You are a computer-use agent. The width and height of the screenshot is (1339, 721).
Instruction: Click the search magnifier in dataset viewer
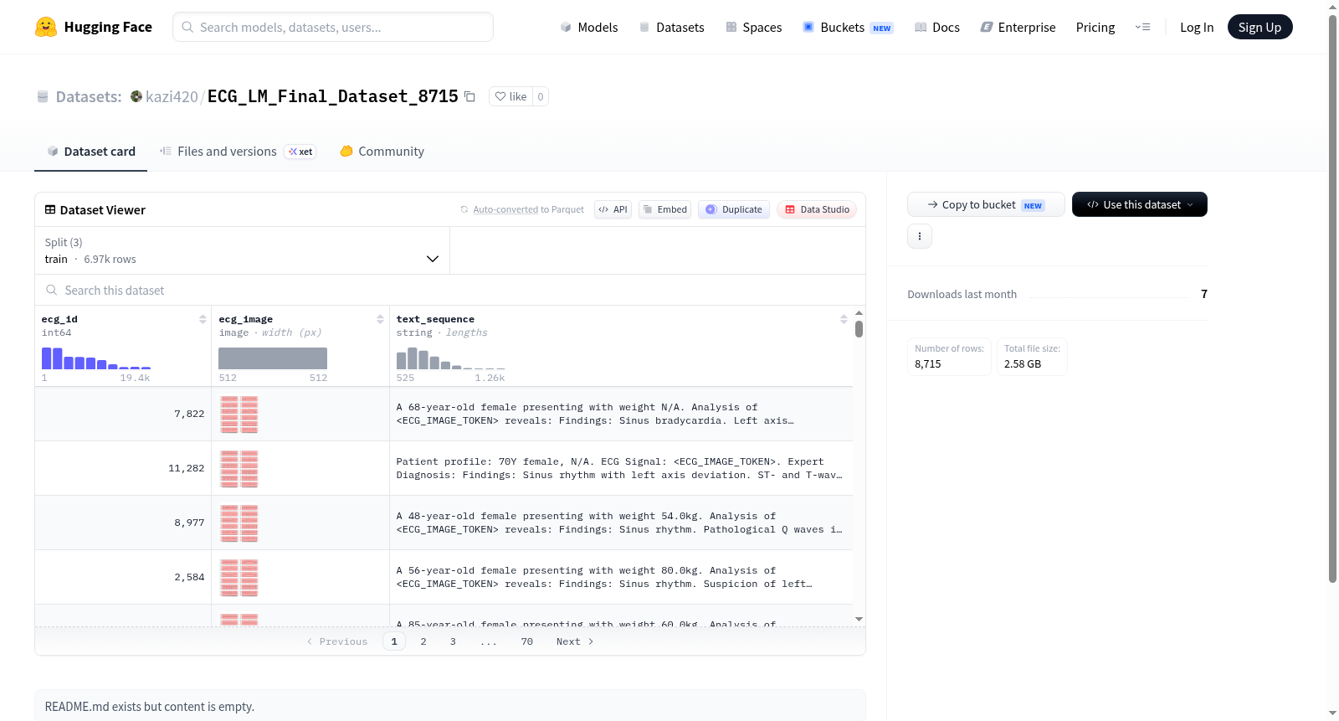(52, 290)
